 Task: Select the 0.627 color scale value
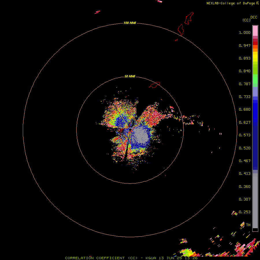click(245, 122)
